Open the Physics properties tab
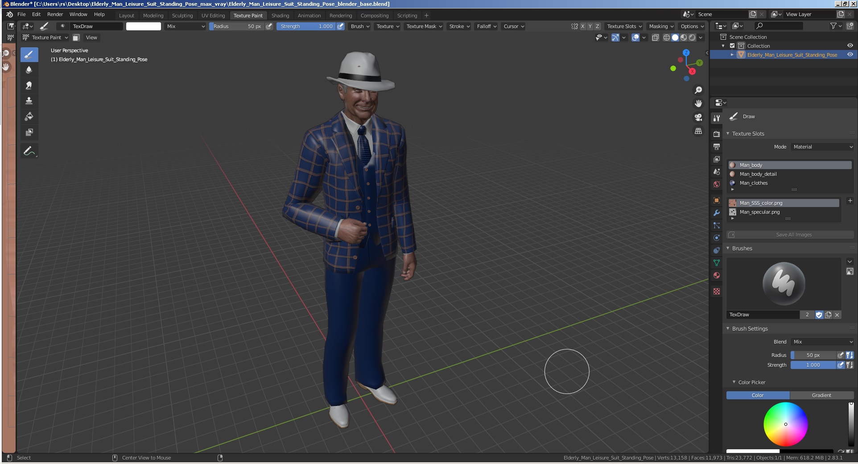 [717, 238]
